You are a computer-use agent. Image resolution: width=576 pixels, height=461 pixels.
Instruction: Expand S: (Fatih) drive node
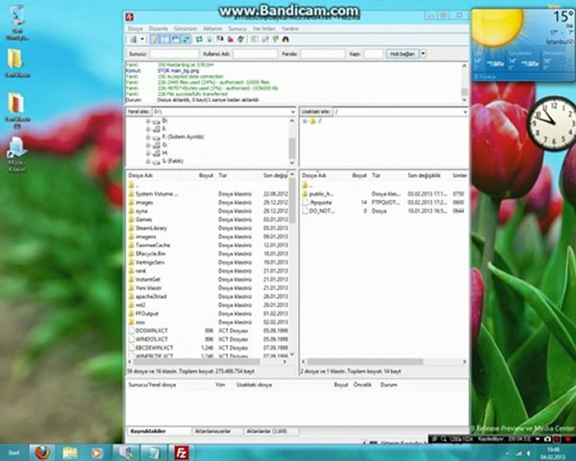148,161
